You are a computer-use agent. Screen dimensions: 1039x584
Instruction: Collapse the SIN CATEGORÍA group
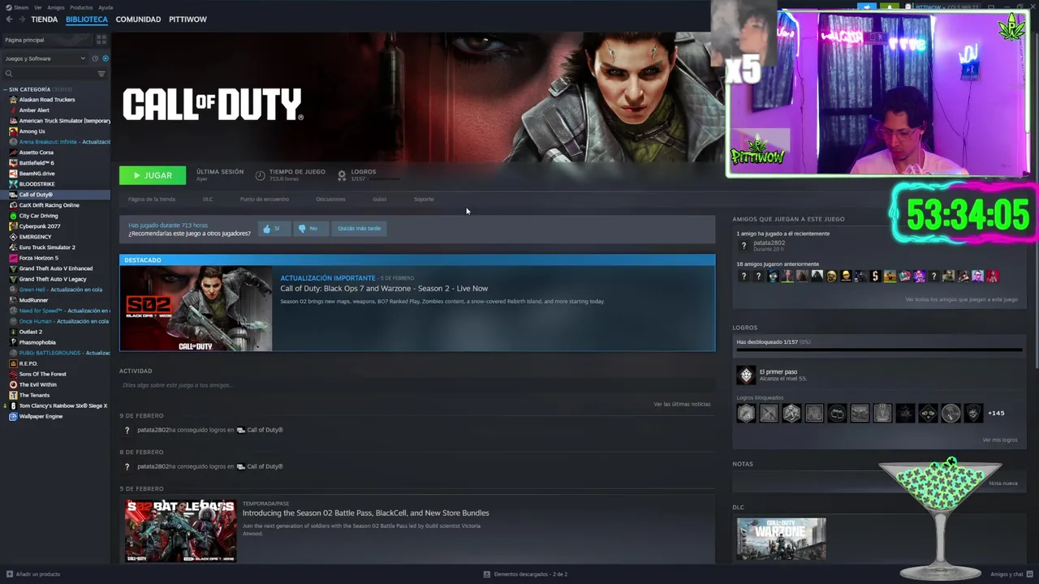[x=5, y=89]
